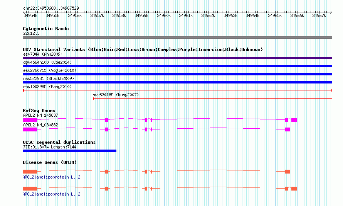Click the 34958k ruler tick label

(119, 15)
